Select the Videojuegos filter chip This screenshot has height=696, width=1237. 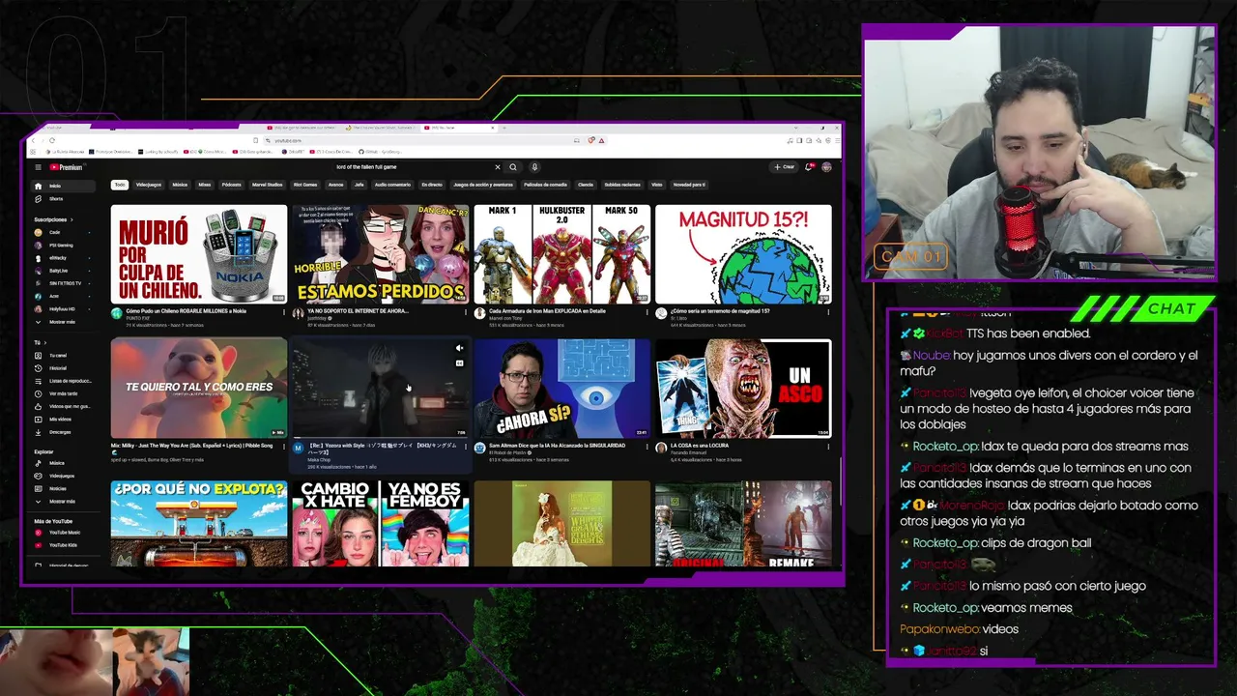pos(149,185)
